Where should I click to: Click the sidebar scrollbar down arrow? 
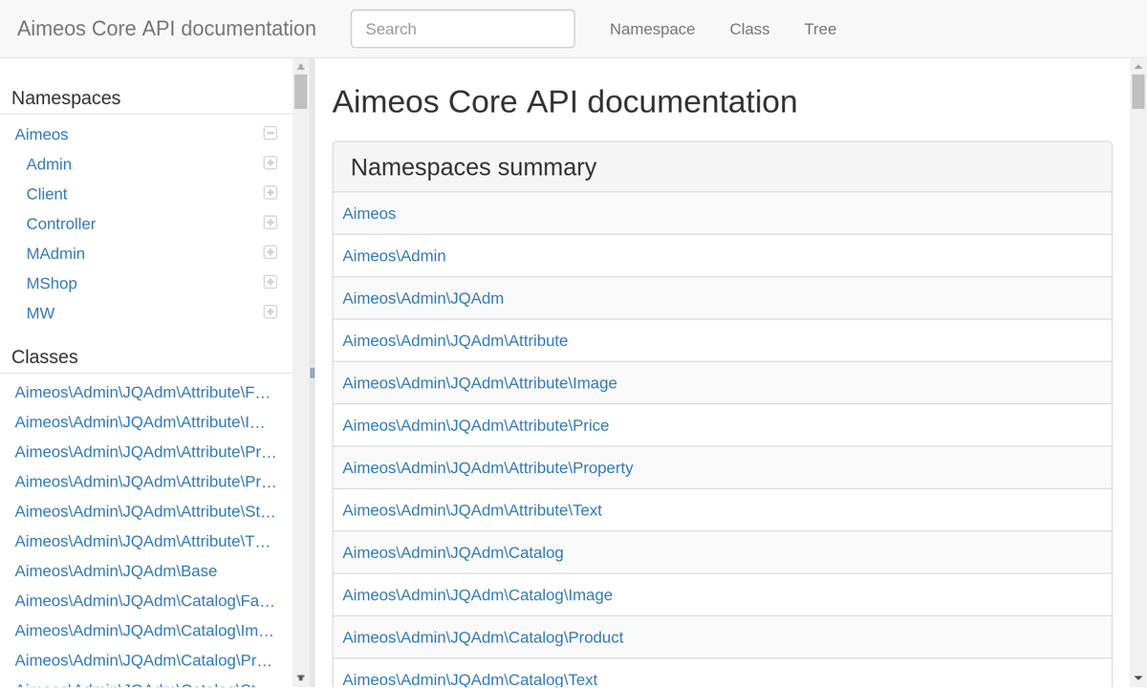point(301,677)
